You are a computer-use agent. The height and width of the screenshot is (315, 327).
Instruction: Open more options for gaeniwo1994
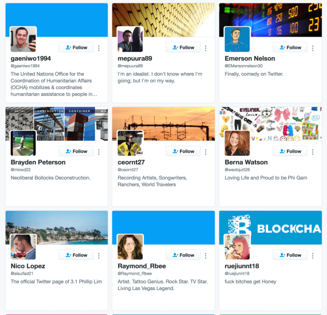coord(99,48)
